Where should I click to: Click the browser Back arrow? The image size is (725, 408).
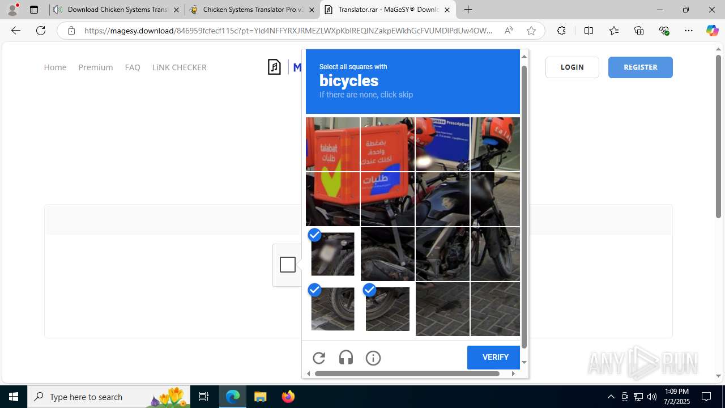coord(16,31)
